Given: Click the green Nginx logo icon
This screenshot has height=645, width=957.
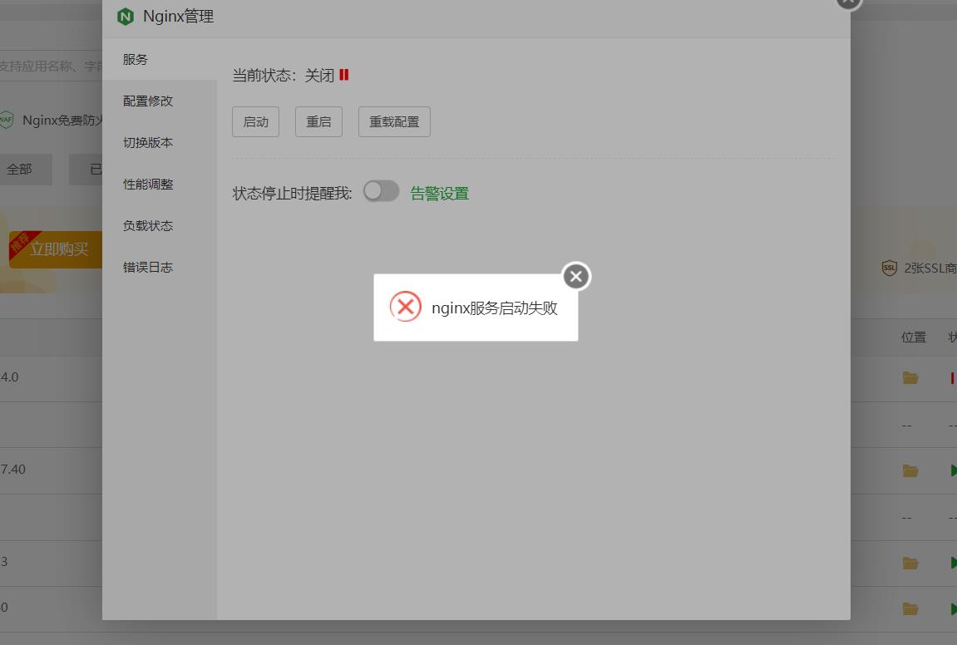Looking at the screenshot, I should (125, 17).
